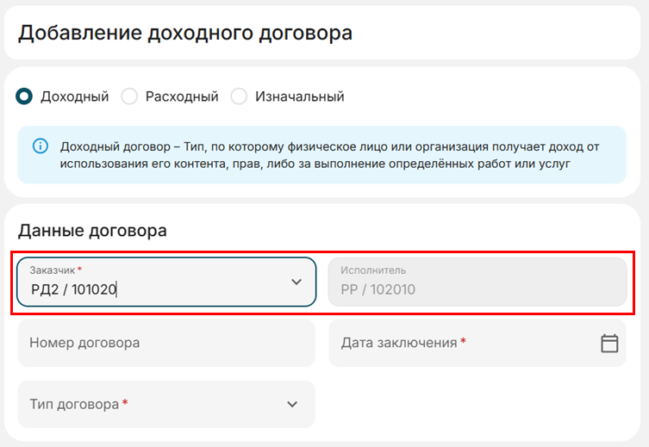Click the Тип договора placeholder text
The image size is (649, 447).
coord(74,404)
